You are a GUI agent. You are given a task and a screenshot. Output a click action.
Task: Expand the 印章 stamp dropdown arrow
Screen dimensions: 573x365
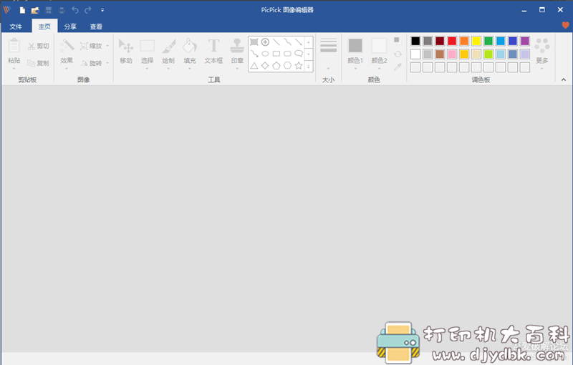[237, 68]
